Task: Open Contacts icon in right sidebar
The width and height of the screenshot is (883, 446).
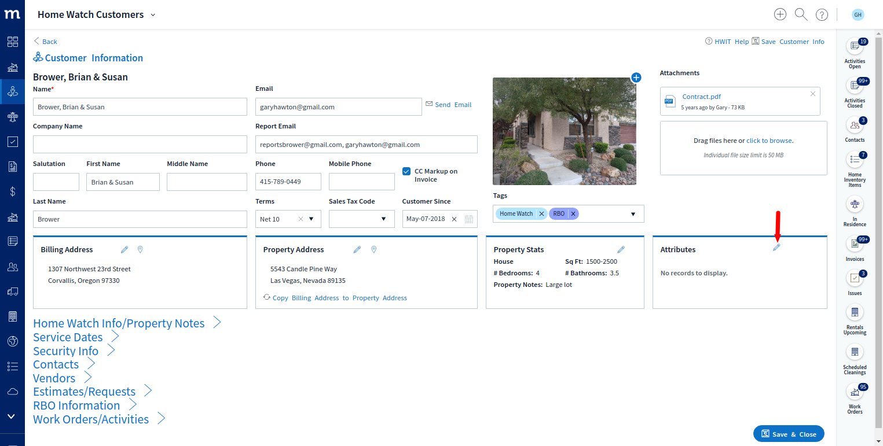Action: [855, 124]
